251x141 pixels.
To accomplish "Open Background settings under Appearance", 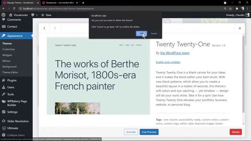I will point(9,67).
